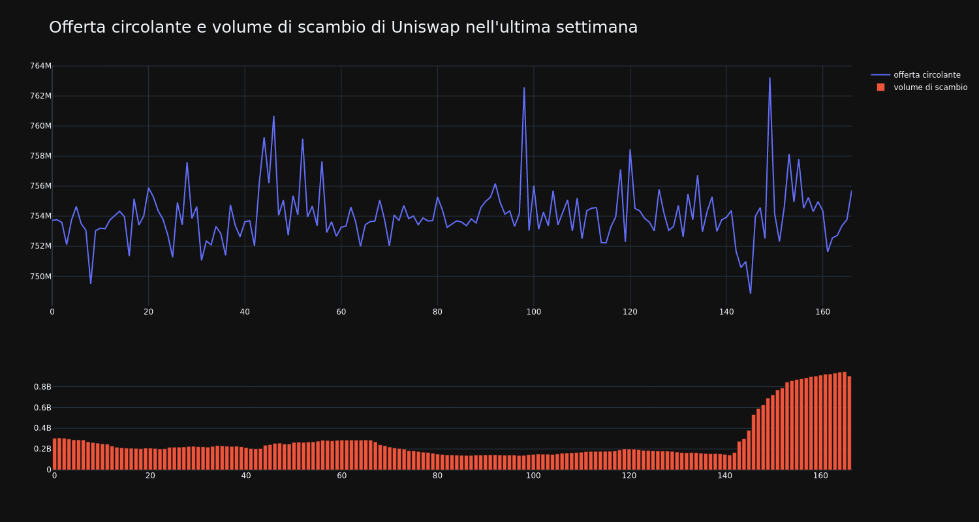Click the volume bar at x=147
Image resolution: width=979 pixels, height=522 pixels.
(758, 439)
